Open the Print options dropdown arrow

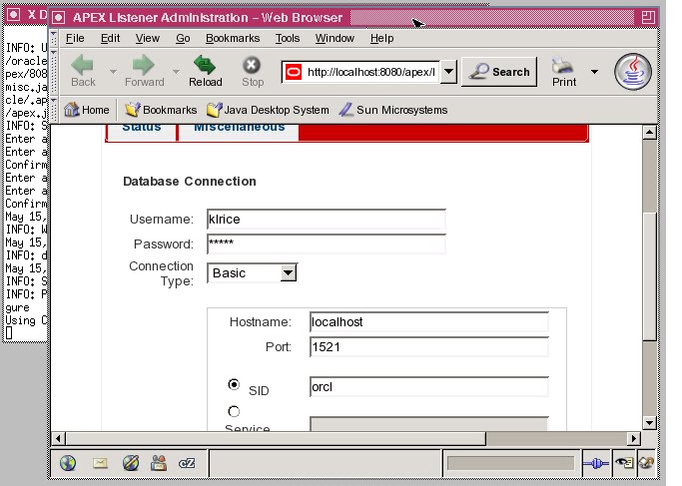594,71
